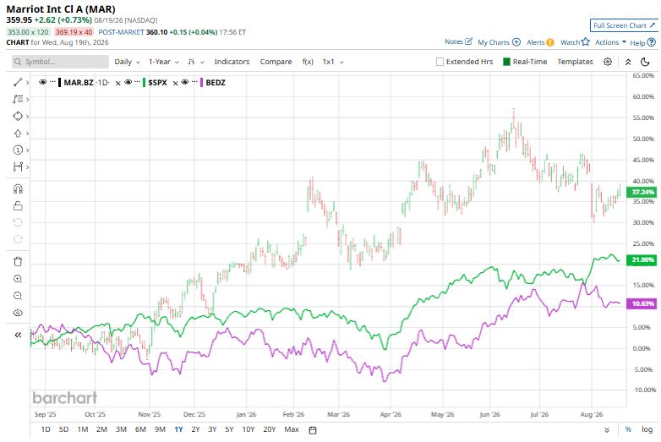Screen dimensions: 661x442
Task: Open the numbered label tool
Action: click(x=17, y=150)
